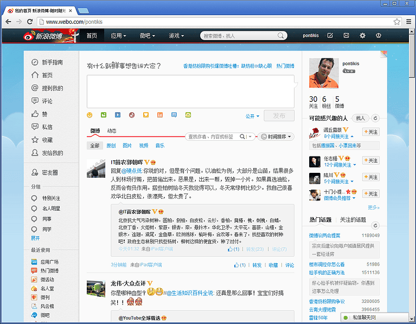The height and width of the screenshot is (324, 416).
Task: Open the 公开 visibility dropdown
Action: pyautogui.click(x=252, y=116)
